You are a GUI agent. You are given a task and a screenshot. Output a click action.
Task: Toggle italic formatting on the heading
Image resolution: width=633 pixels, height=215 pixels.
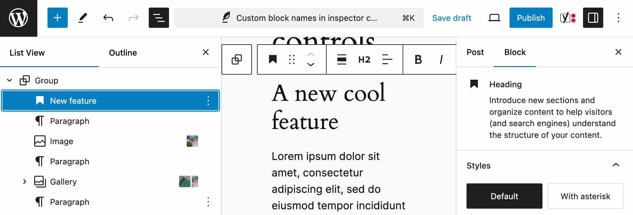[x=441, y=59]
